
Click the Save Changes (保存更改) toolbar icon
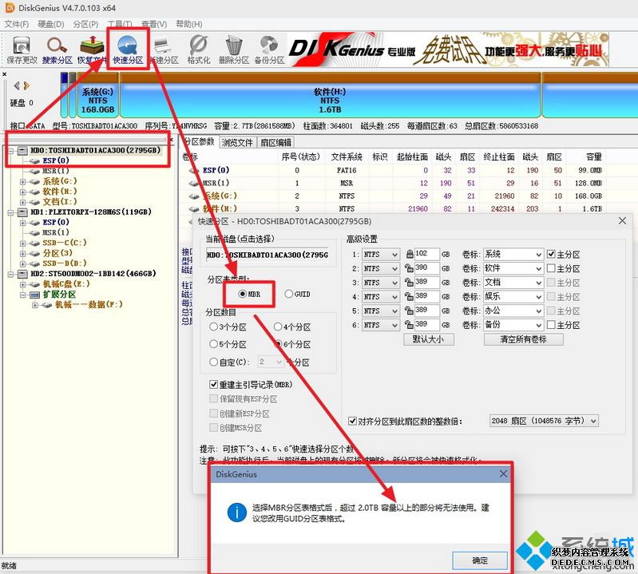pyautogui.click(x=22, y=49)
